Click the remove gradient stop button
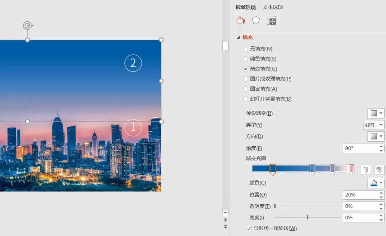 coord(379,170)
